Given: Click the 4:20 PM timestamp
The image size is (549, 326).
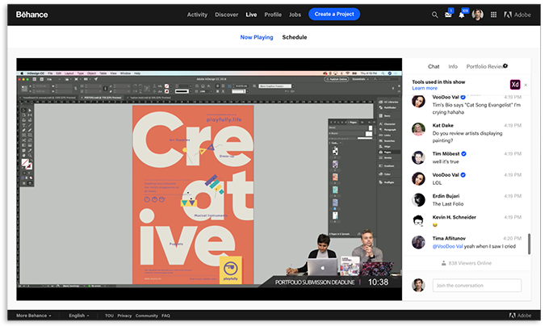Looking at the screenshot, I should (x=512, y=239).
